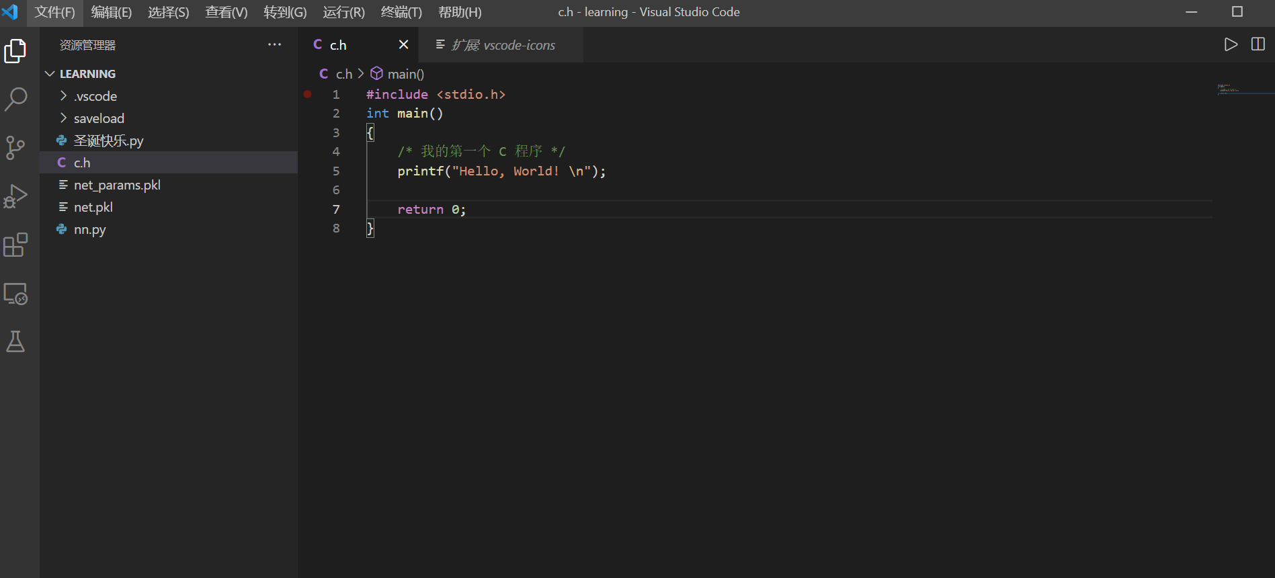Click the Python icon of 圣诞快乐.py
Viewport: 1275px width, 578px height.
[x=62, y=140]
